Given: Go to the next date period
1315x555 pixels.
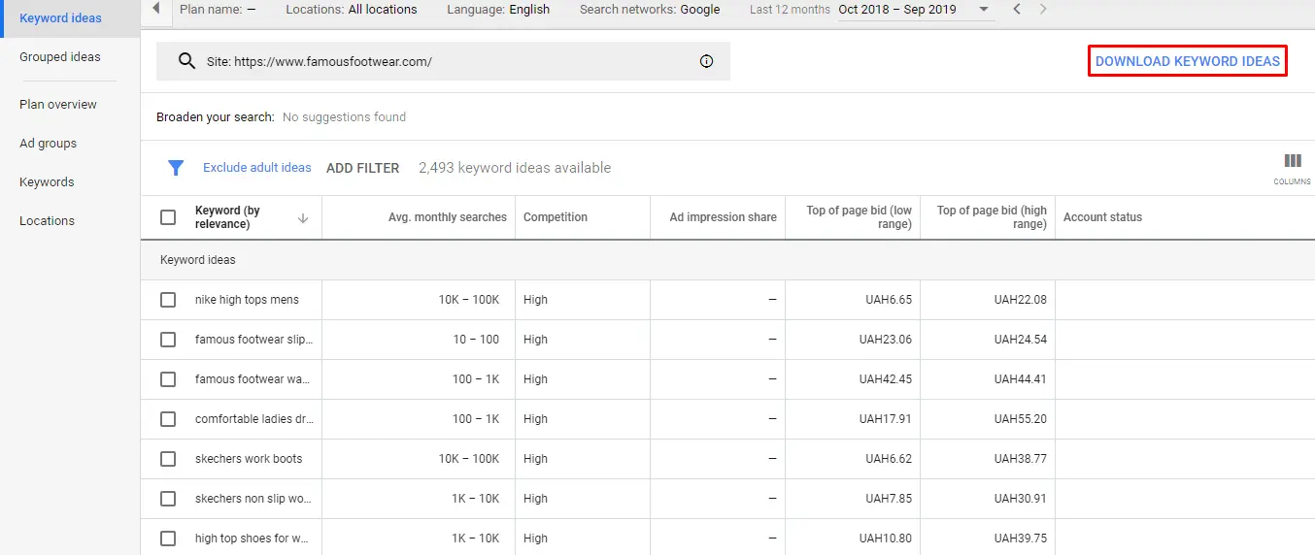Looking at the screenshot, I should 1043,10.
